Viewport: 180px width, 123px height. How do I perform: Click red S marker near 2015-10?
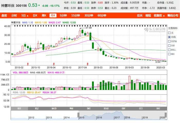tap(28, 64)
